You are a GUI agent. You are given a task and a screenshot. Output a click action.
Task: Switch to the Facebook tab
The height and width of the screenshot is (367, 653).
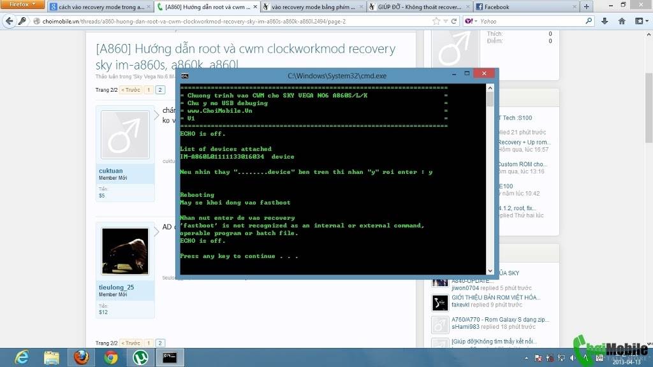click(525, 6)
